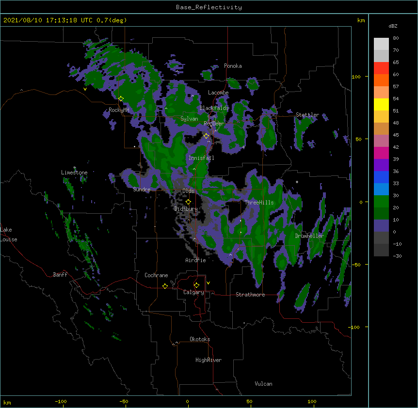Click the Base_Reflectivity title
The height and width of the screenshot is (408, 418).
[x=209, y=7]
